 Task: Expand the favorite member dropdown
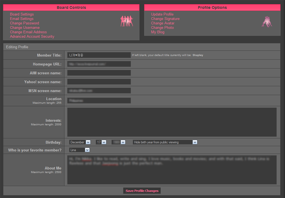coord(79,150)
